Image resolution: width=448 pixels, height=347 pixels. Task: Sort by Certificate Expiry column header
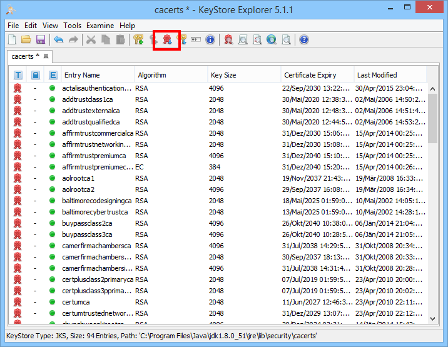pyautogui.click(x=317, y=75)
